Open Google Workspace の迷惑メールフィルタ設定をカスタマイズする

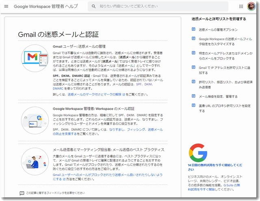(x=225, y=41)
